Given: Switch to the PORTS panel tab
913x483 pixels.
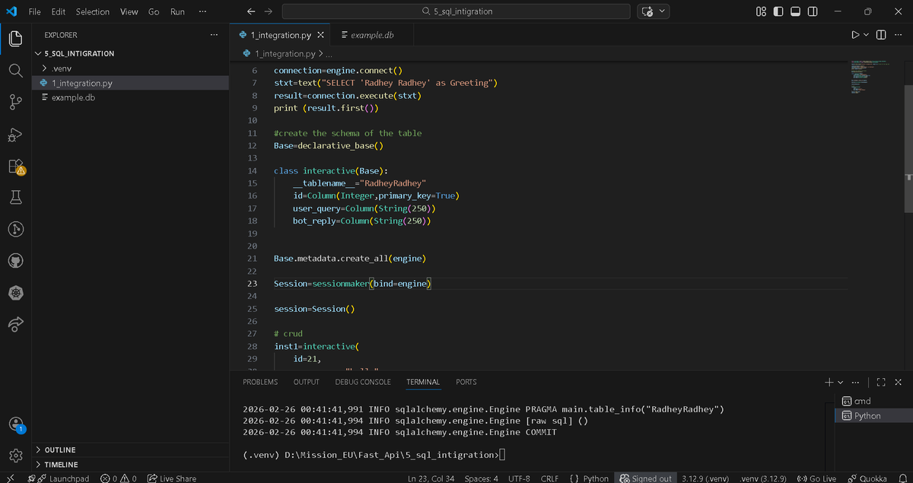Looking at the screenshot, I should (466, 382).
